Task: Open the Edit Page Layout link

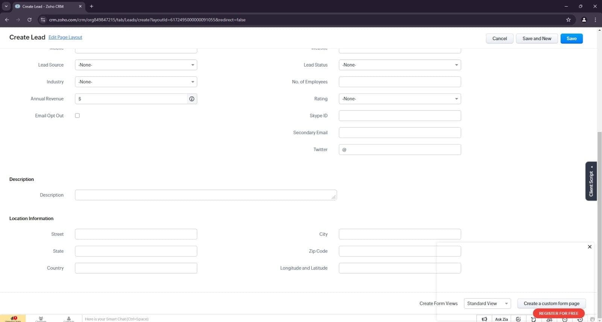Action: [65, 37]
